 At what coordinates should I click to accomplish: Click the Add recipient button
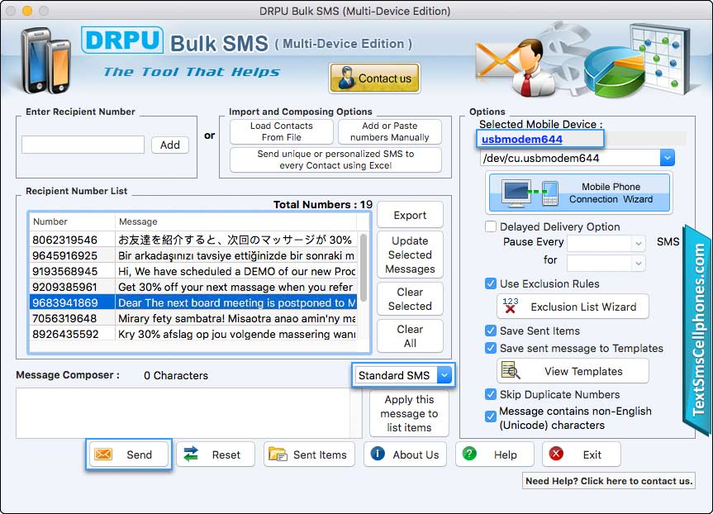tap(170, 145)
